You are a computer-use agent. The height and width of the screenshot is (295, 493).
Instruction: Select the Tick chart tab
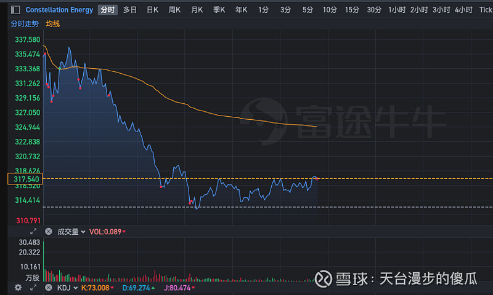(486, 10)
